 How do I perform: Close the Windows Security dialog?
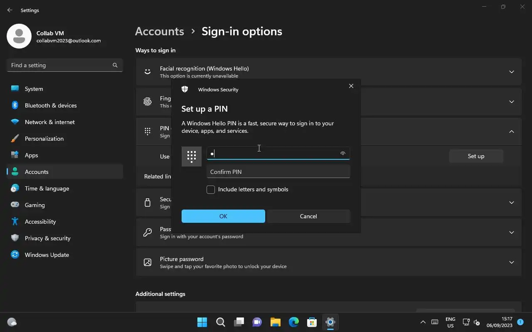pyautogui.click(x=351, y=86)
